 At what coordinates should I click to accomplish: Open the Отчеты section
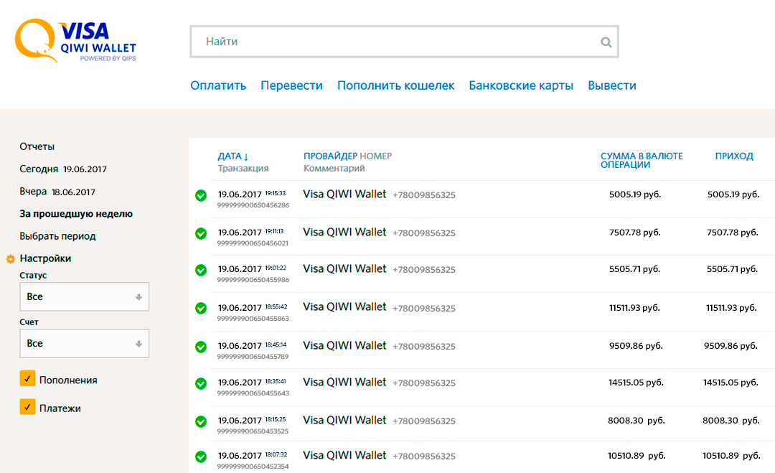click(x=37, y=147)
